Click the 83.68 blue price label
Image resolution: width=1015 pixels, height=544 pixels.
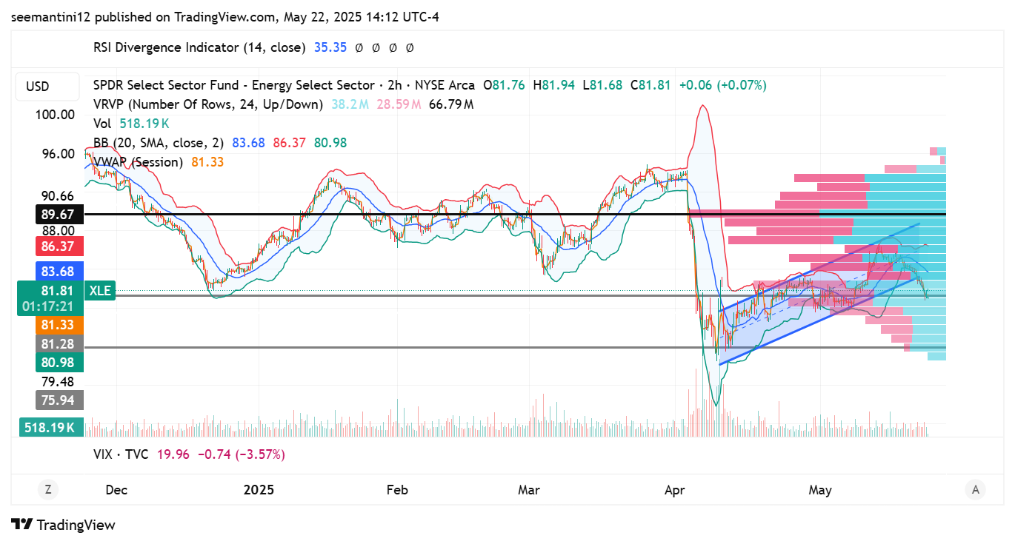59,271
